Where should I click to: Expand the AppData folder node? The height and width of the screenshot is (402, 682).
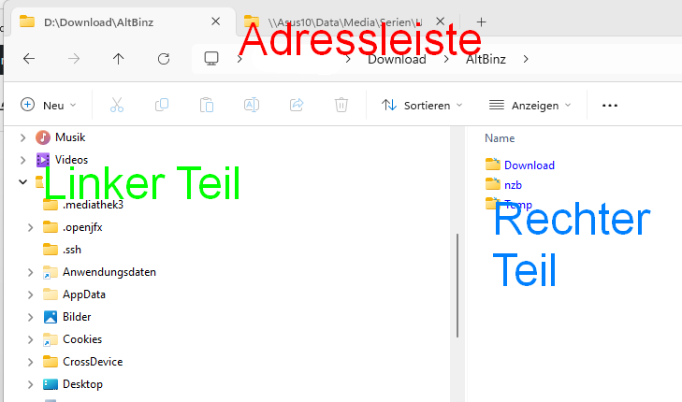pyautogui.click(x=30, y=294)
